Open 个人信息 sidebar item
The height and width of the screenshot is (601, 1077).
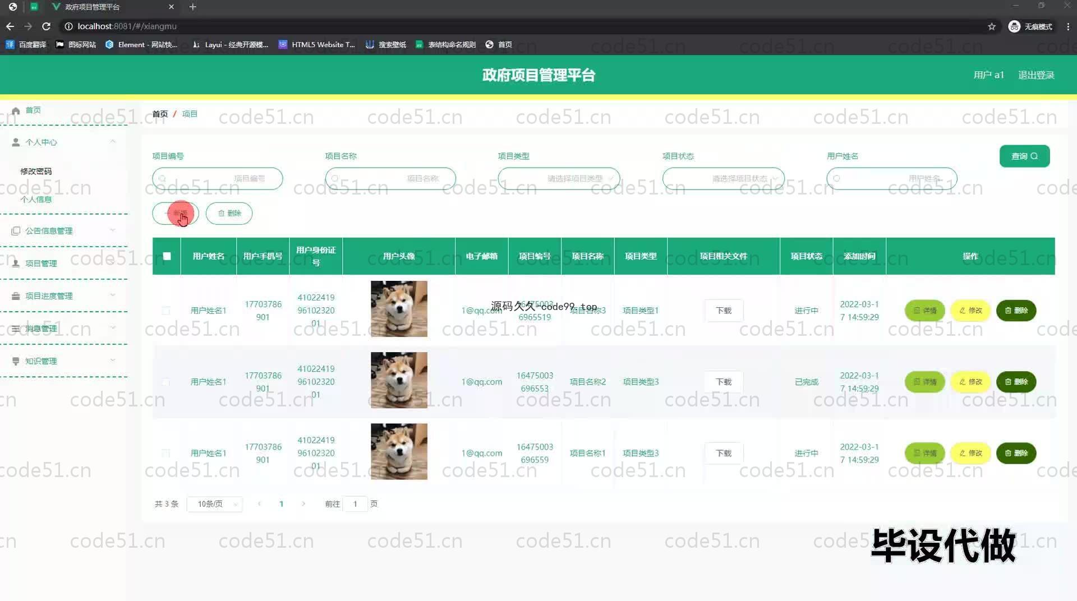(x=36, y=199)
